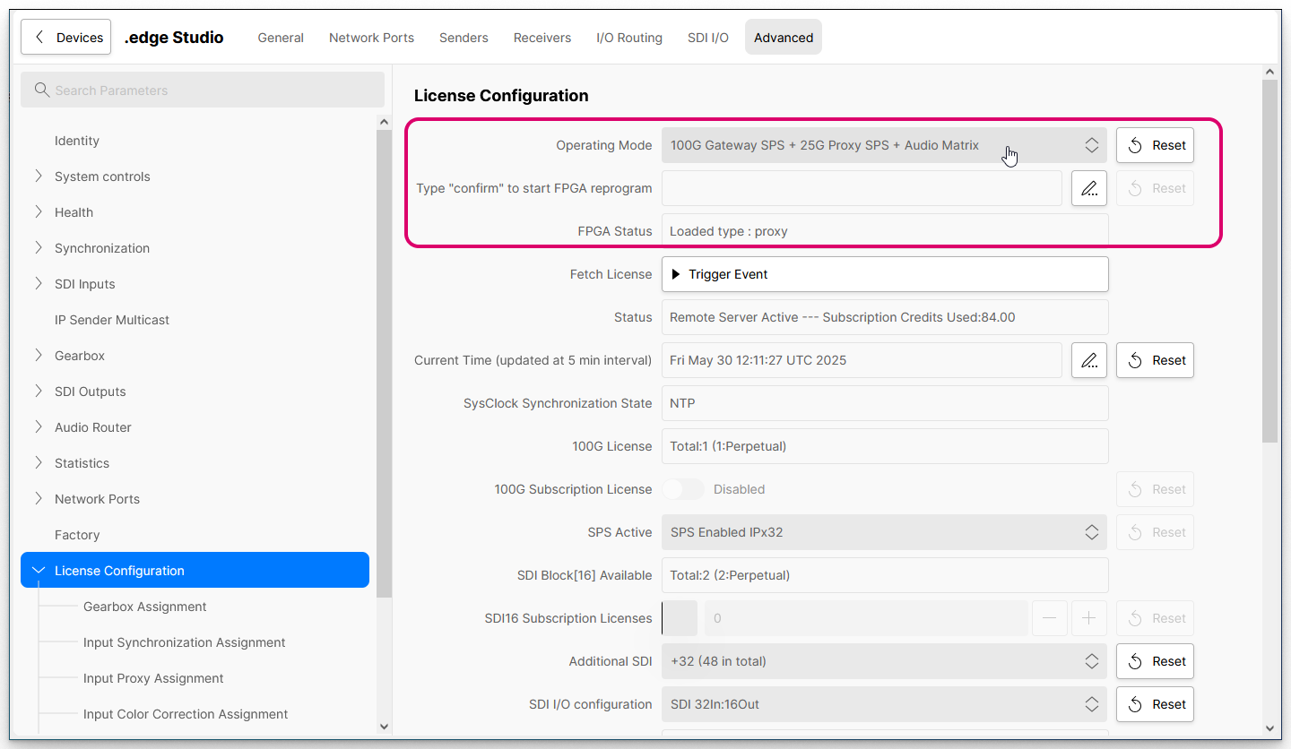Reset the Additional SDI value

point(1155,661)
